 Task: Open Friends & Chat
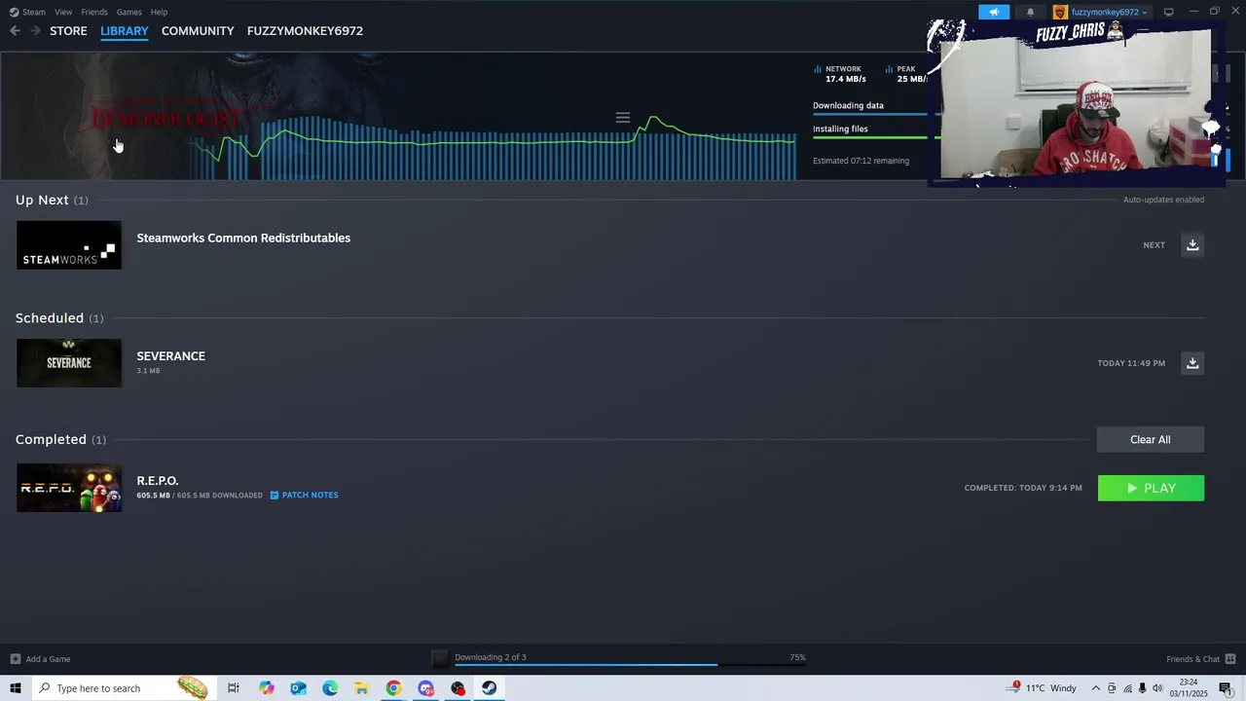click(x=1200, y=659)
